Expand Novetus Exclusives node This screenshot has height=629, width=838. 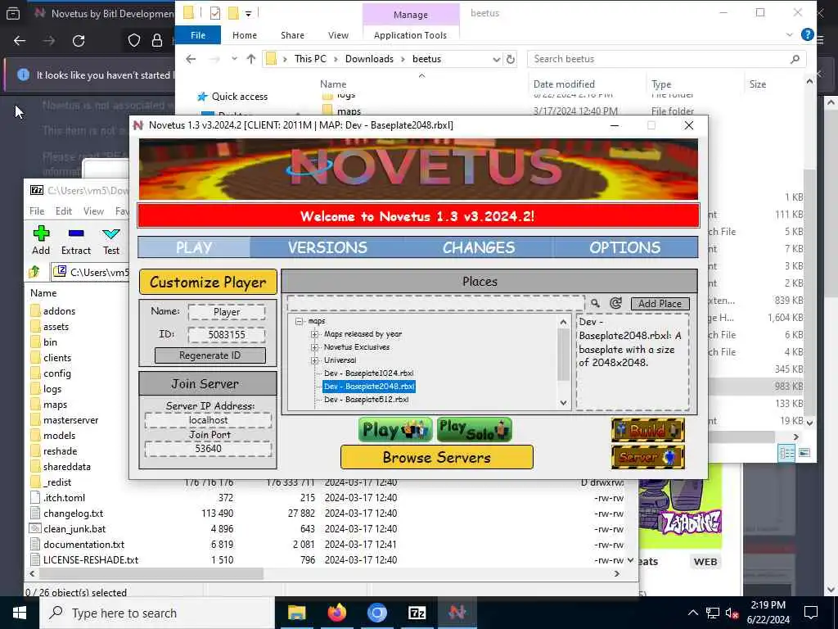click(314, 347)
